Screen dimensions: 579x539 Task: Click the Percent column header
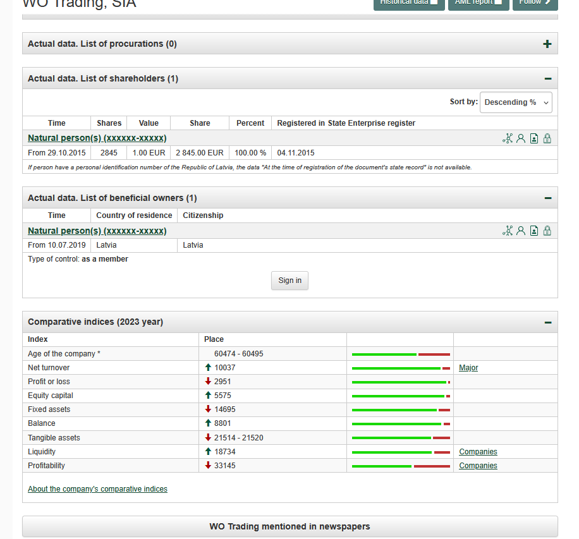pyautogui.click(x=250, y=123)
